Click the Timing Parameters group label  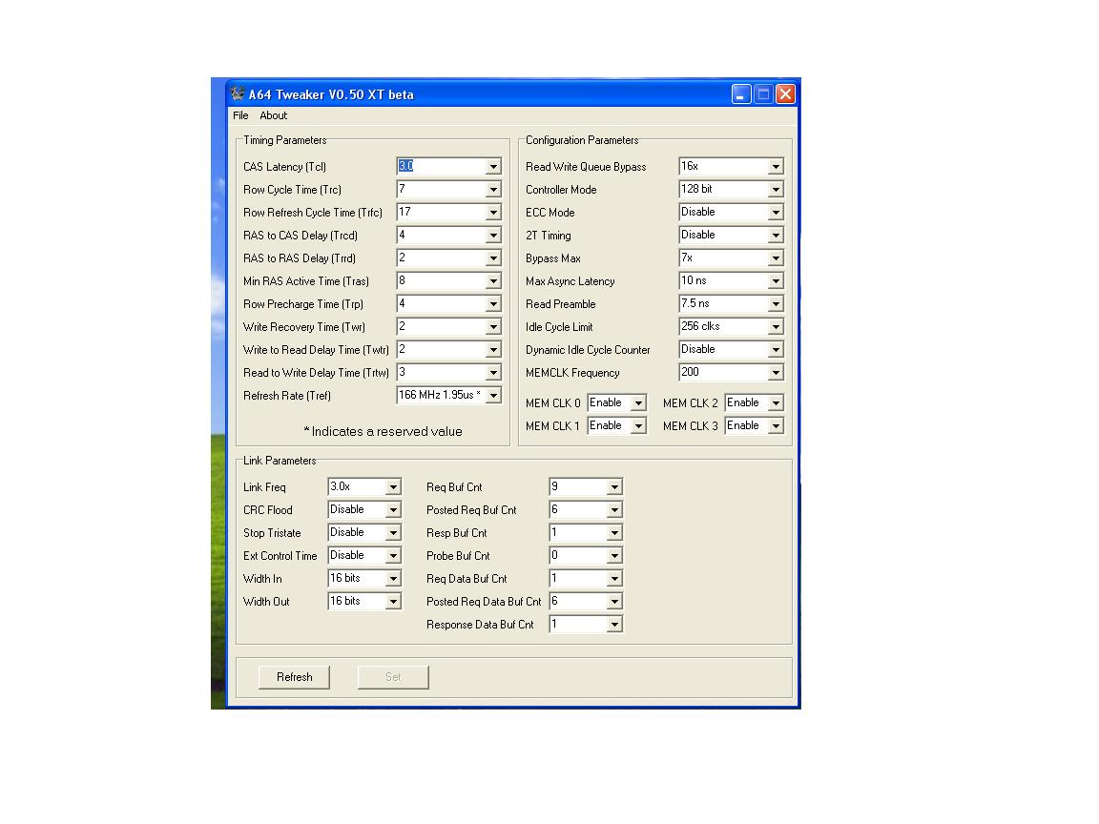click(x=284, y=140)
